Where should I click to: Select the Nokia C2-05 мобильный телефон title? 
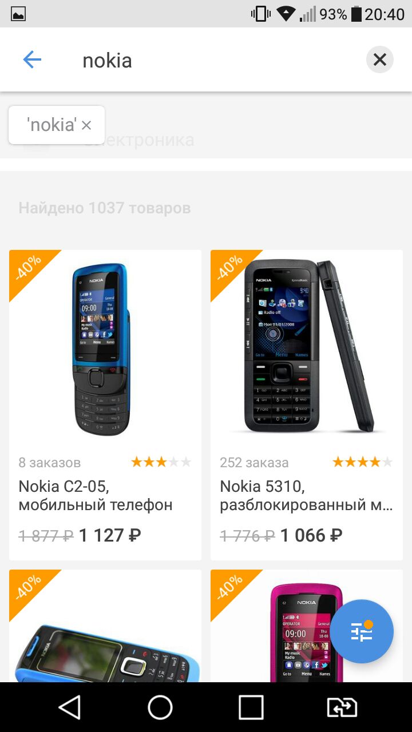(x=96, y=496)
